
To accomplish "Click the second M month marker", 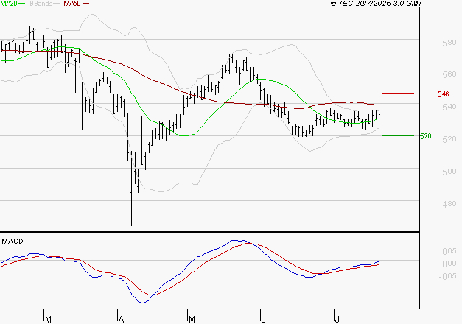I will 192,319.
